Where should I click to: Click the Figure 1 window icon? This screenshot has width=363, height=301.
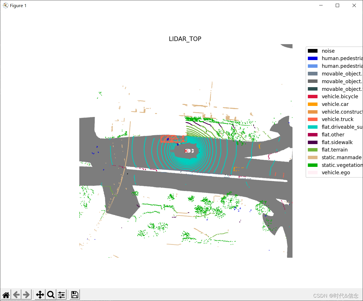[x=5, y=5]
